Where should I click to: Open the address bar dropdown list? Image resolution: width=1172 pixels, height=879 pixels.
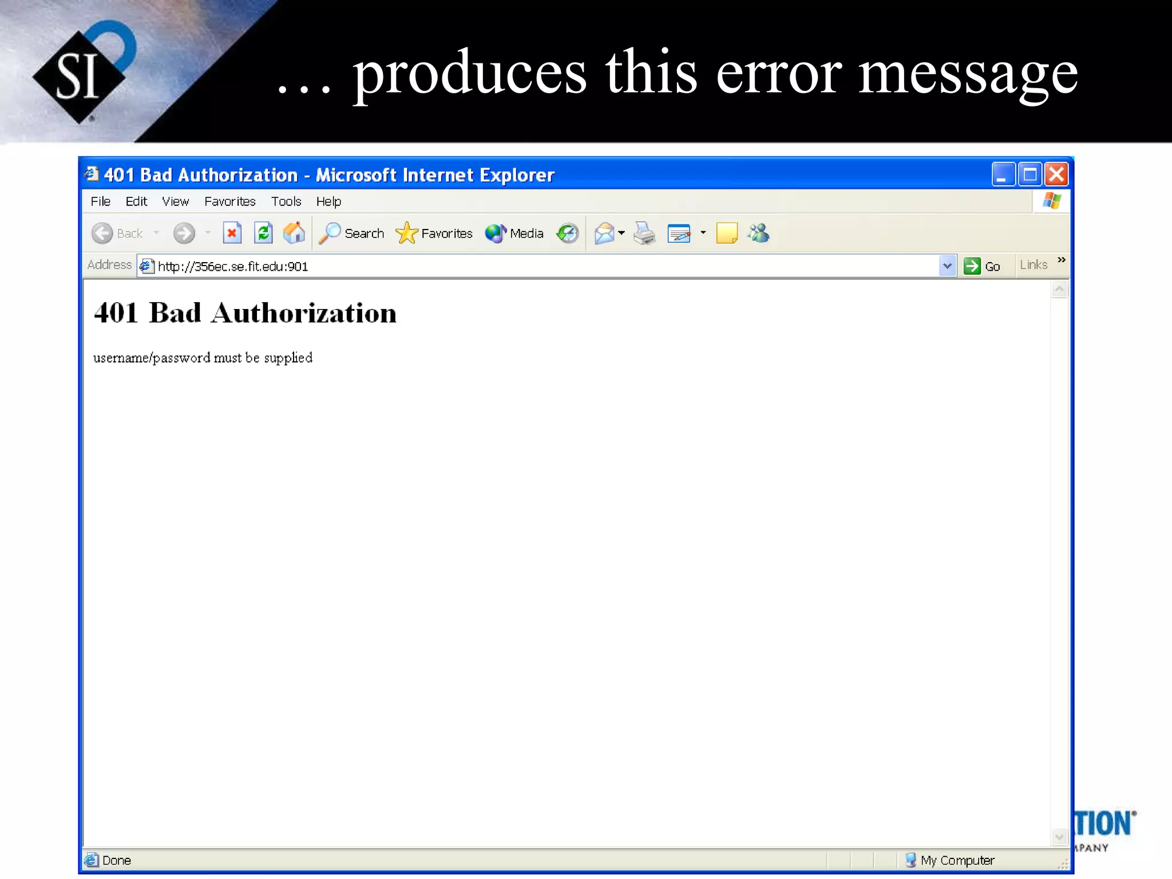(x=947, y=266)
